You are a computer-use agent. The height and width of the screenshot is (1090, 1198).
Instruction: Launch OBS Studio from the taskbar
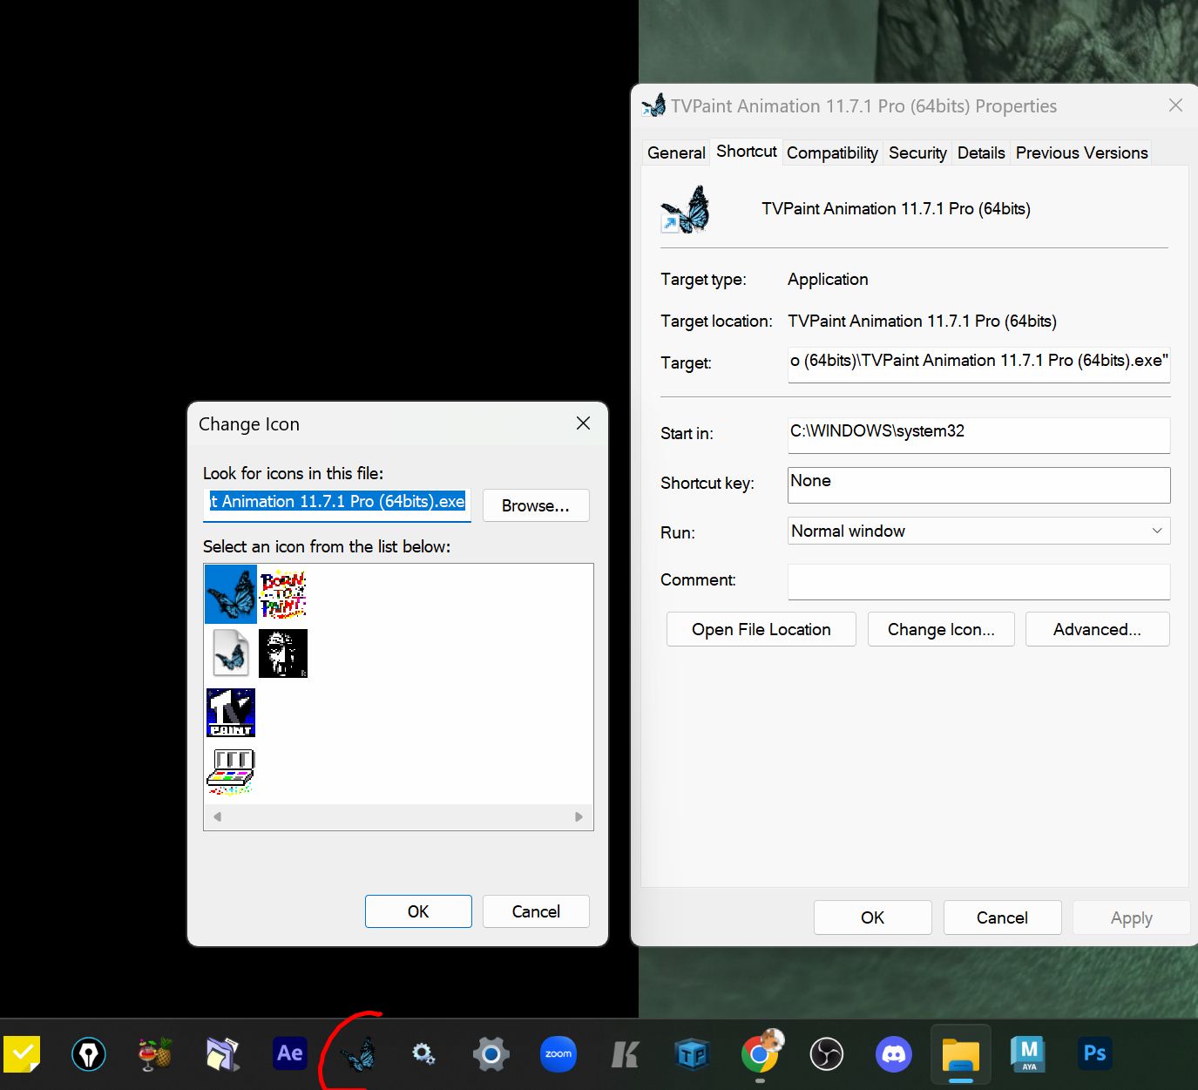pos(827,1054)
